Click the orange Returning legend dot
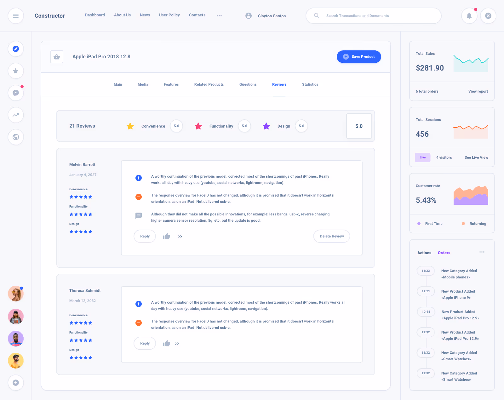 click(x=463, y=224)
